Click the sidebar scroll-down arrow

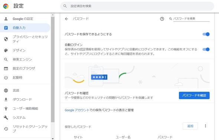[x=53, y=139]
